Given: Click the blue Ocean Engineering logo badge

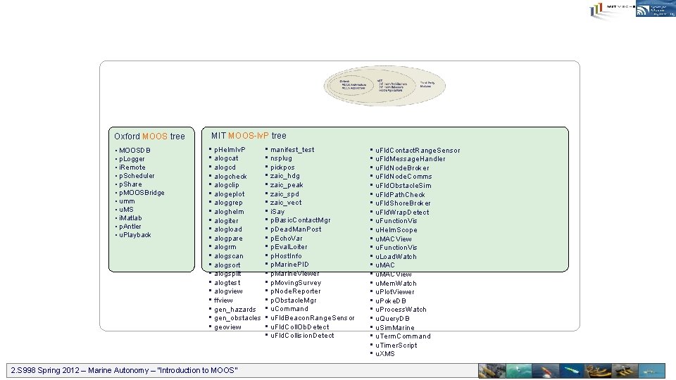Looking at the screenshot, I should (656, 8).
